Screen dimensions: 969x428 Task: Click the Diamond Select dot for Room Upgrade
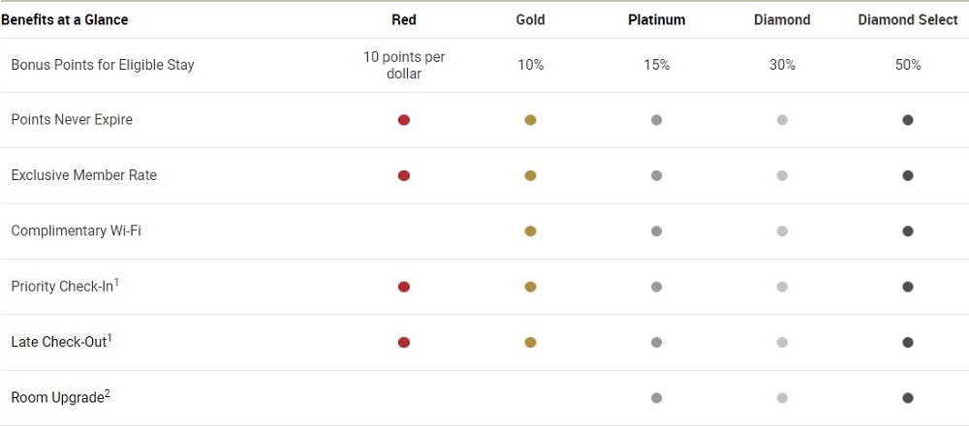click(x=907, y=398)
